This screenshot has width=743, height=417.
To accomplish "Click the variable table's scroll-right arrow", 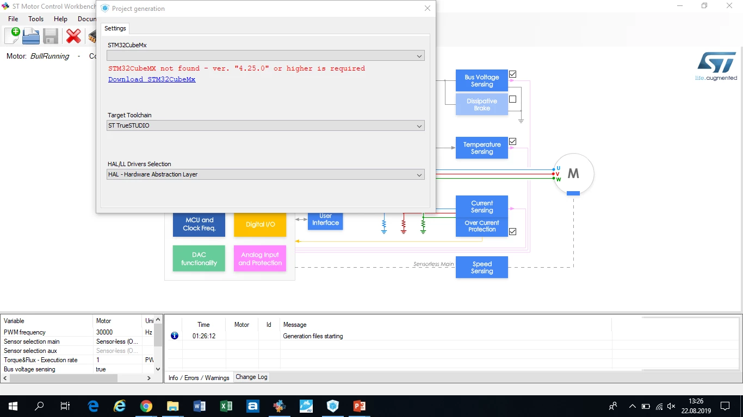I will pyautogui.click(x=150, y=378).
